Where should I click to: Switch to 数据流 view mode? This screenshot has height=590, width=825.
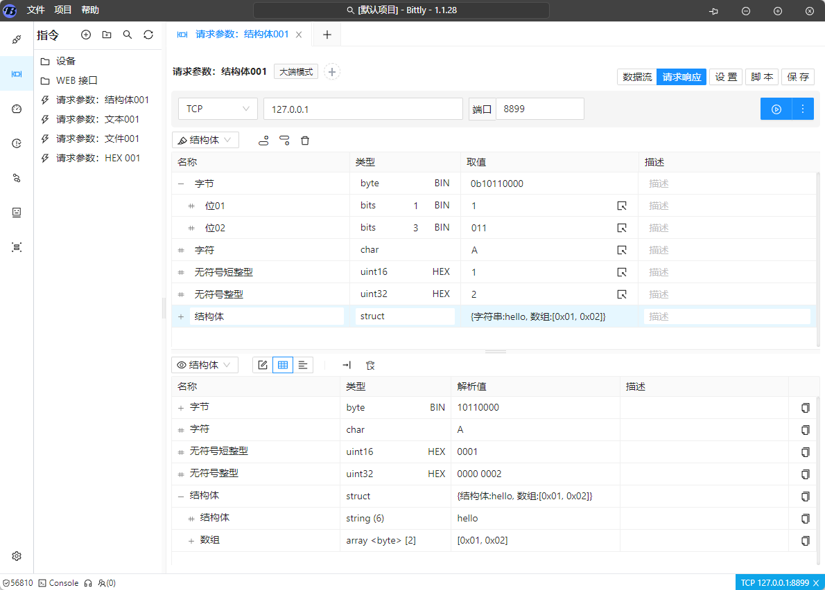(636, 77)
